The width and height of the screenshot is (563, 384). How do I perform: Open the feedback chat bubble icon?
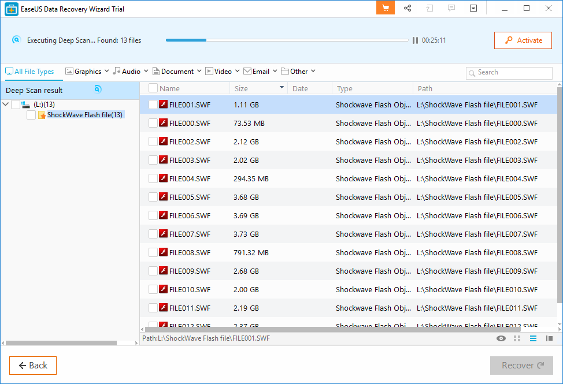(451, 8)
